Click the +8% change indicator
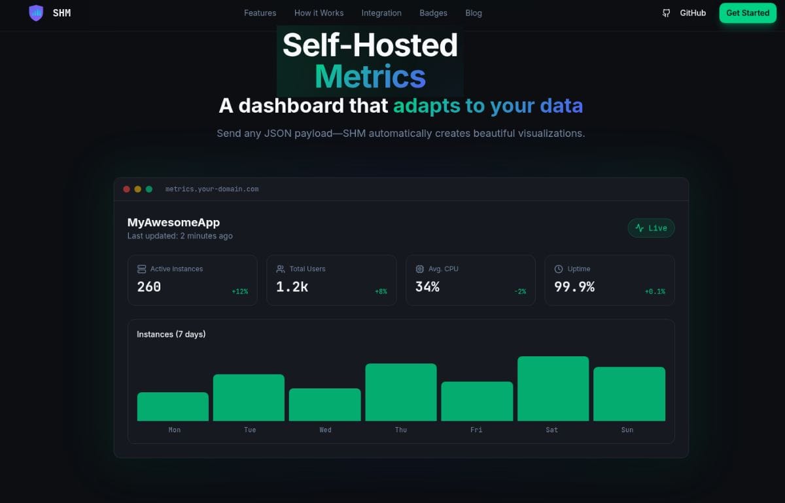Viewport: 785px width, 503px height. pyautogui.click(x=381, y=291)
